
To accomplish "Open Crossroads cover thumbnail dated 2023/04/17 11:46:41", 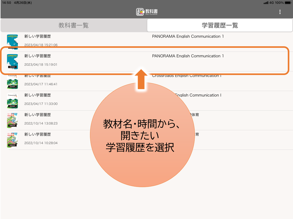I will (x=12, y=82).
